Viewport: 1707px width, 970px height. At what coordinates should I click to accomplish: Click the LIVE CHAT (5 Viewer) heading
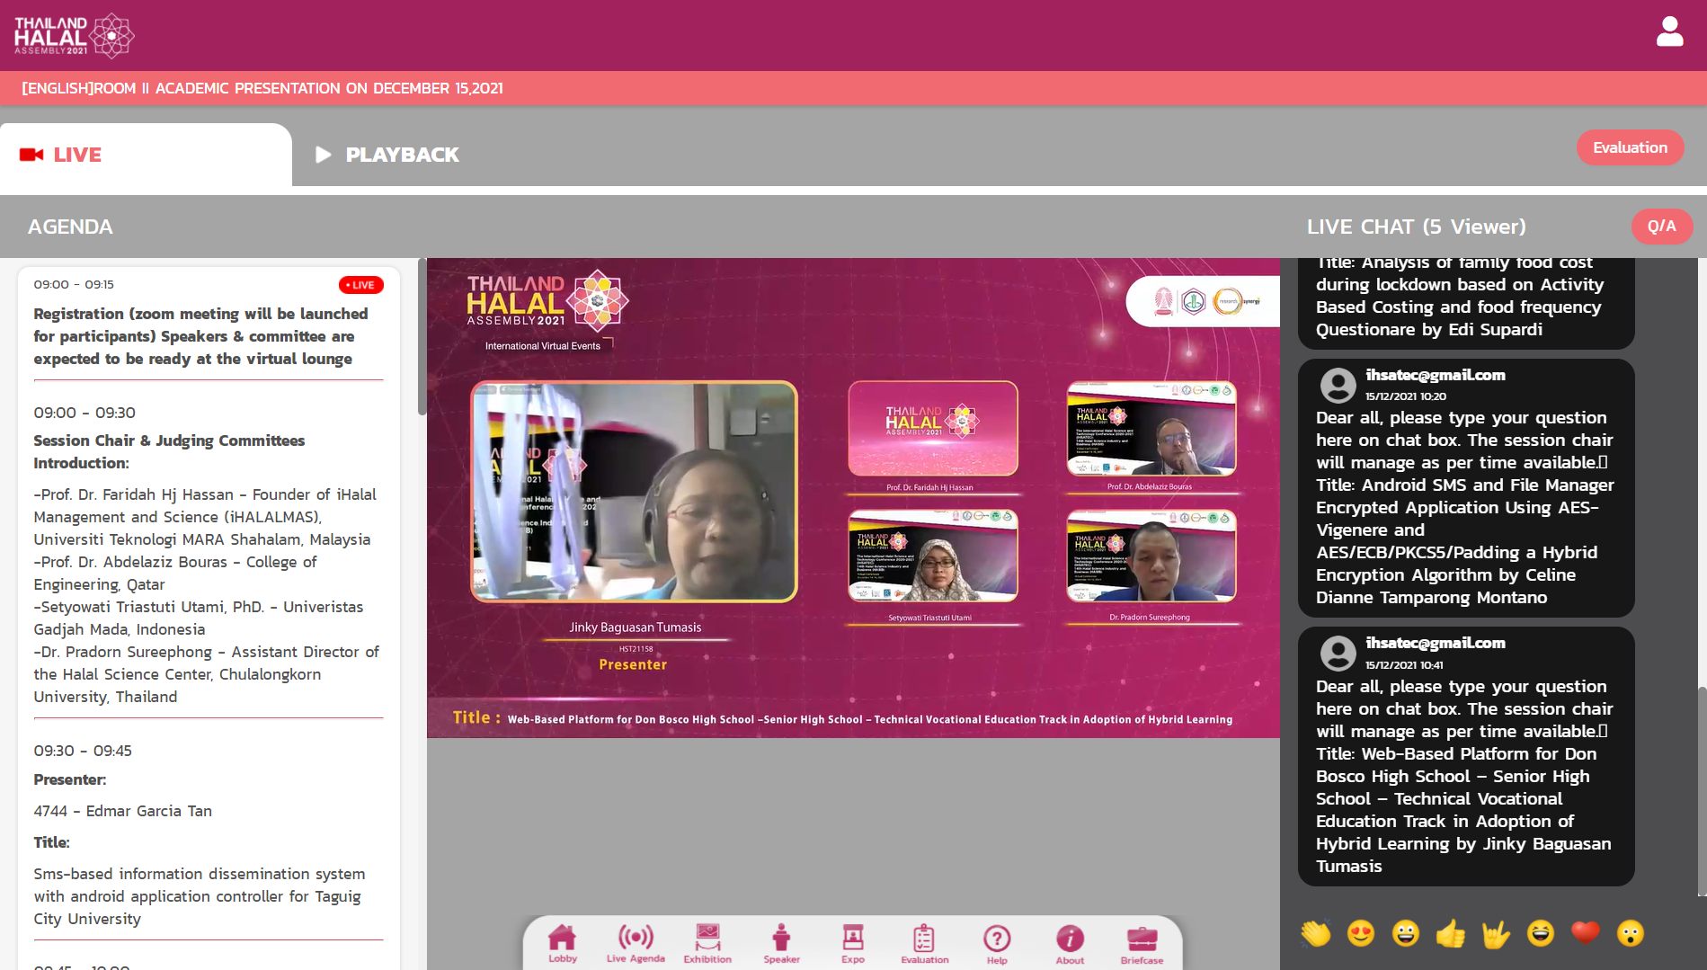[x=1416, y=227]
